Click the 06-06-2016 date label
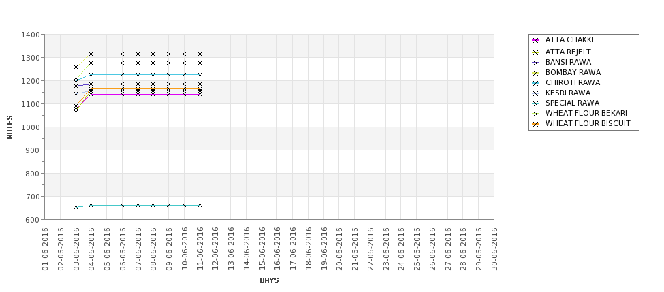Screen dimensions: 664x292 click(x=123, y=249)
